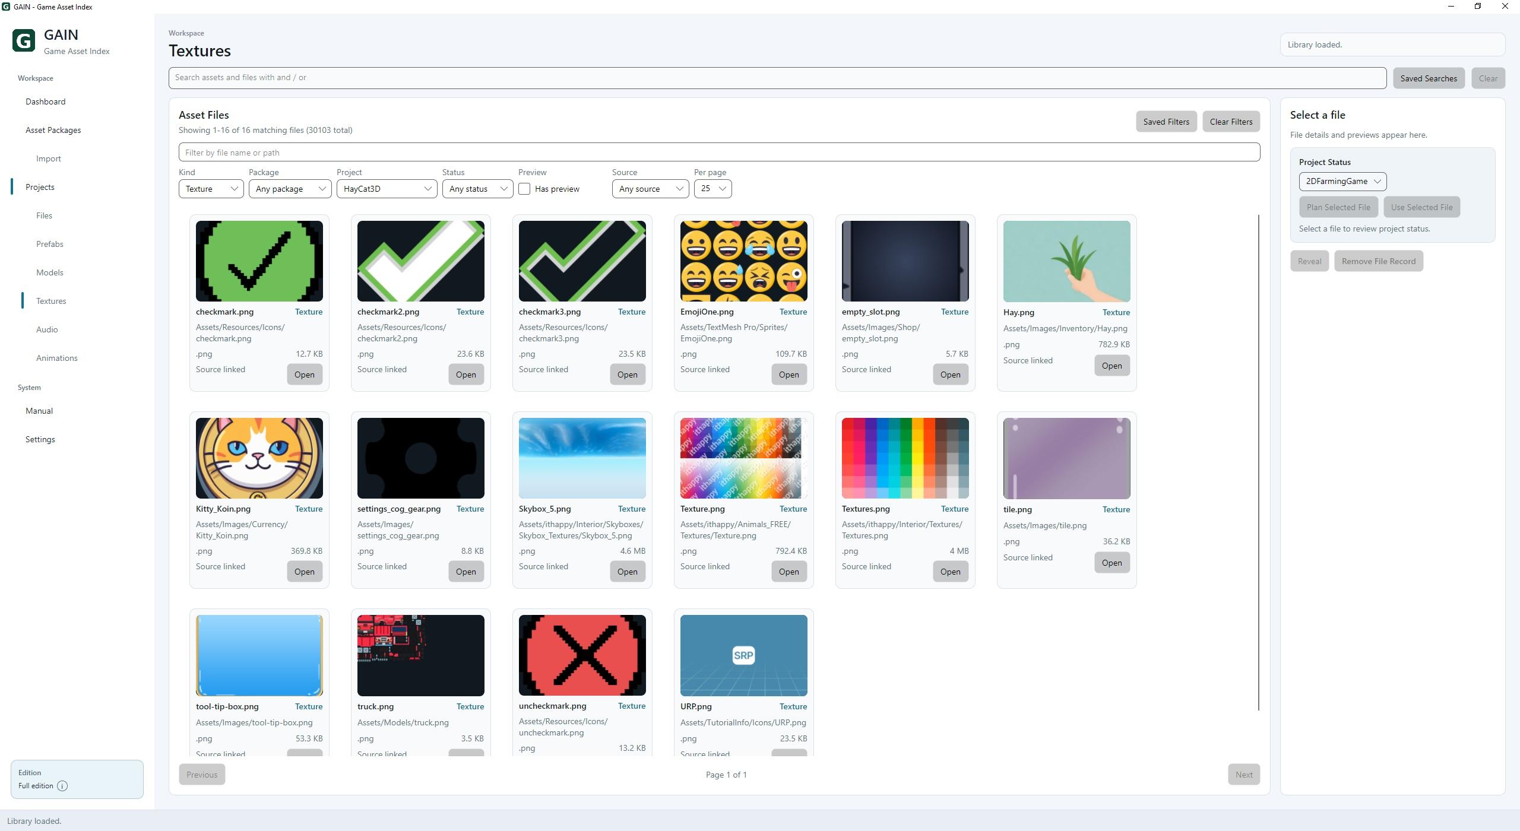Click the GAIN logo icon

pos(24,41)
